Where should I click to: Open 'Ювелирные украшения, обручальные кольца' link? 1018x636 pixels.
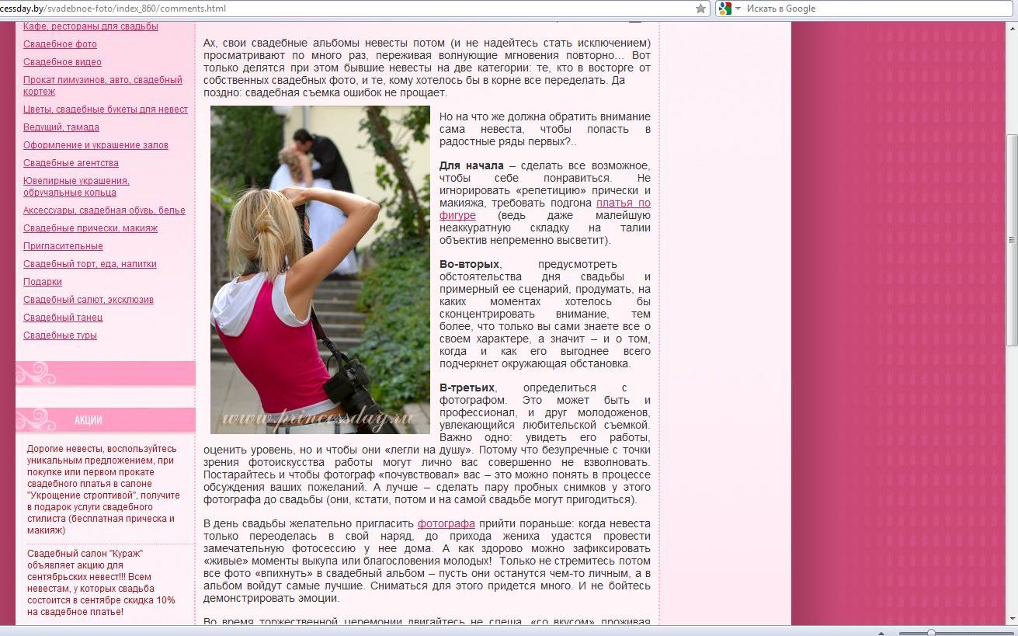[76, 186]
